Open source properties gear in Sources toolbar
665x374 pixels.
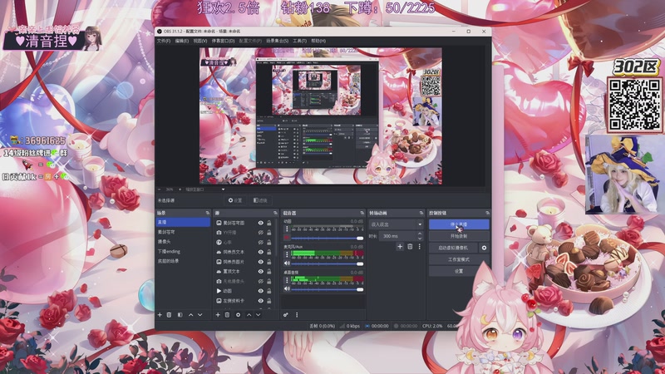pos(238,315)
